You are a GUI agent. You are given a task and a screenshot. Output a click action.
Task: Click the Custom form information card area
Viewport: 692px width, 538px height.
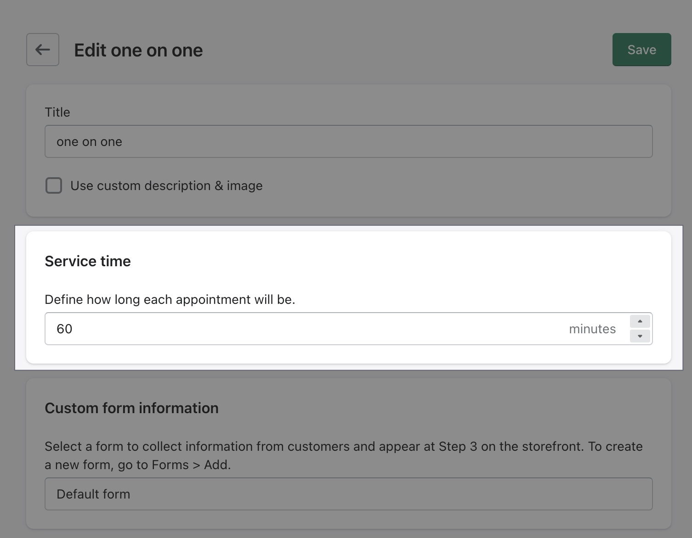click(348, 454)
